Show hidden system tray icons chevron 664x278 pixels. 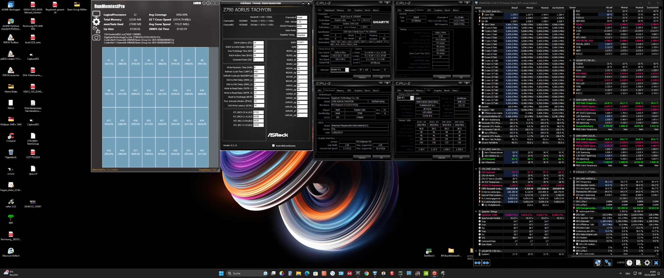click(620, 273)
